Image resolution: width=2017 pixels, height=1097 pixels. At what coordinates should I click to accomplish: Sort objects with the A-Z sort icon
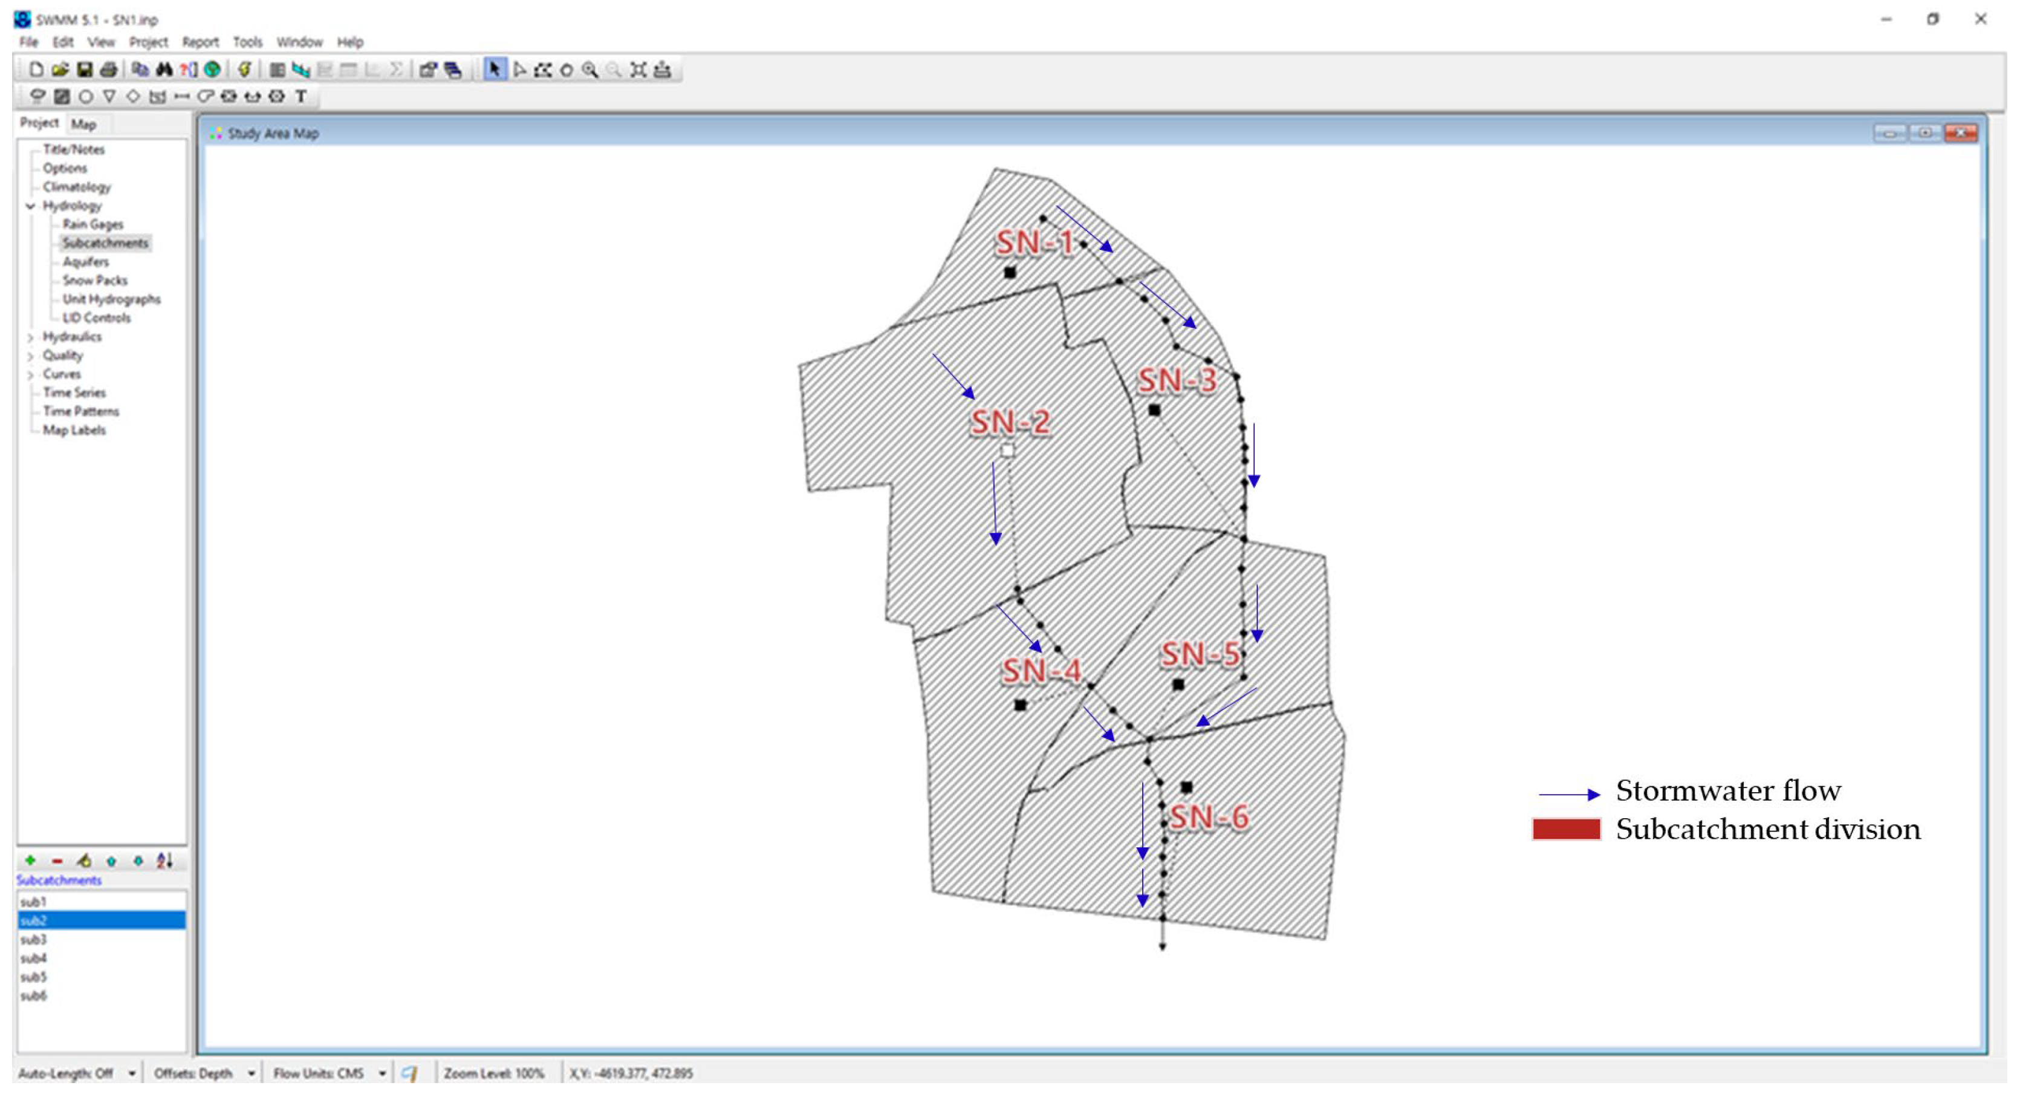pos(164,861)
